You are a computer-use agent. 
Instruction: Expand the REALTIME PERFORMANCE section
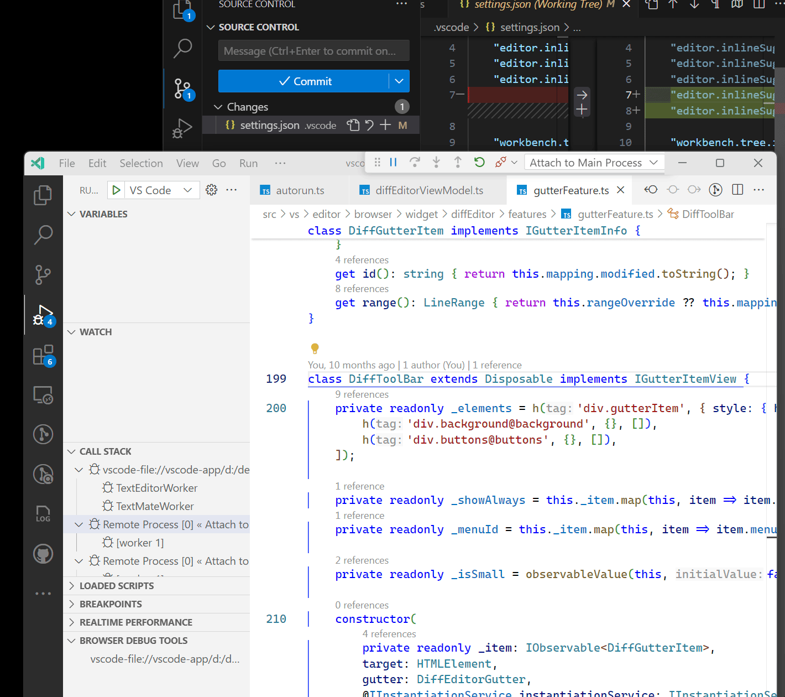pos(156,622)
